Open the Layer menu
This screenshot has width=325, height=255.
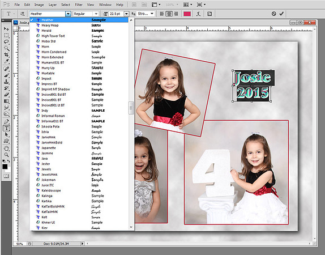(x=53, y=5)
